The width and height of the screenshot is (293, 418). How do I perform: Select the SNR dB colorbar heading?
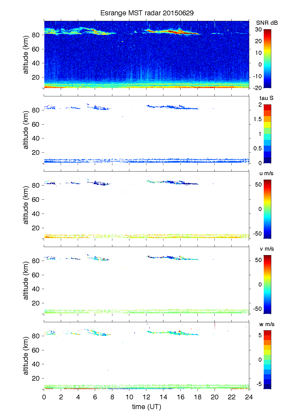(x=267, y=23)
